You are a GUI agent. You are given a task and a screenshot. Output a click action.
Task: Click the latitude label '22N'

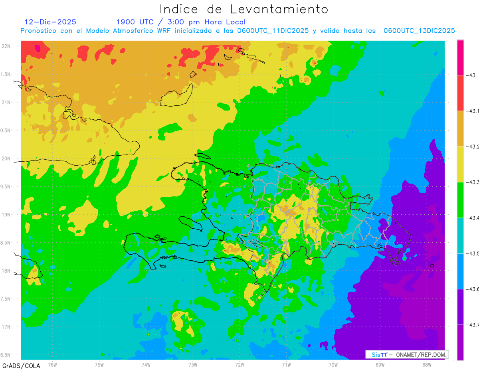(x=6, y=46)
